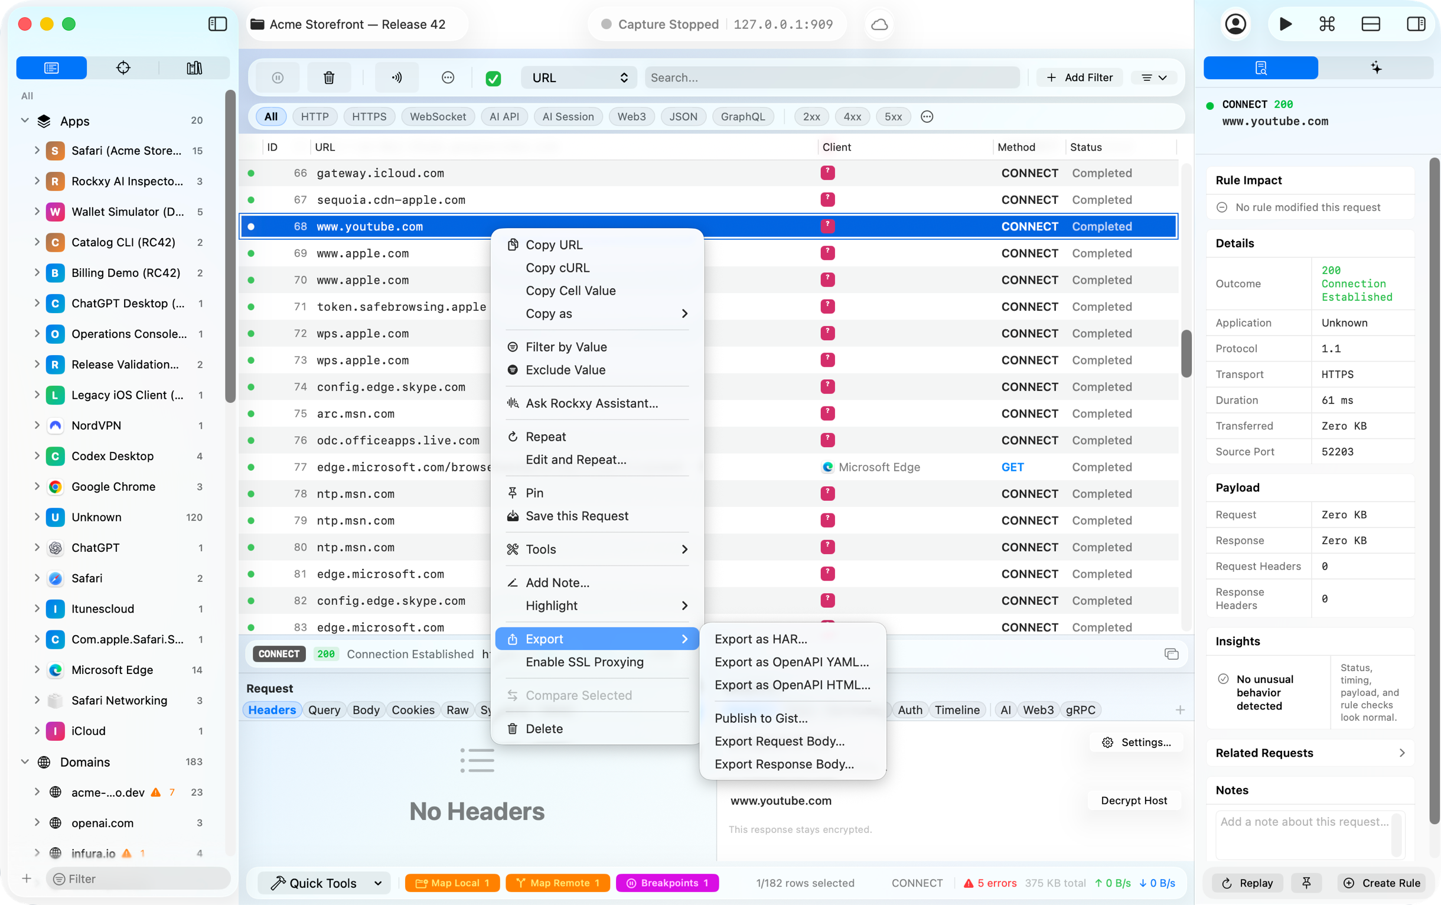Viewport: 1441px width, 905px height.
Task: Toggle the JSON filter chip
Action: tap(683, 117)
